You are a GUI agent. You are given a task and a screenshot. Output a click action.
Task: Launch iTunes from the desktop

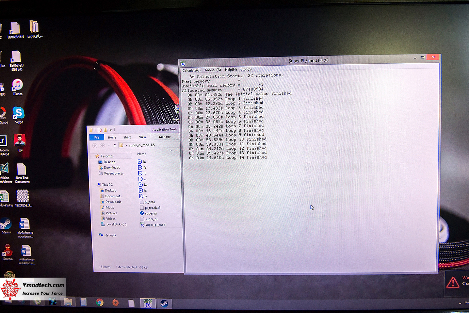(x=17, y=87)
